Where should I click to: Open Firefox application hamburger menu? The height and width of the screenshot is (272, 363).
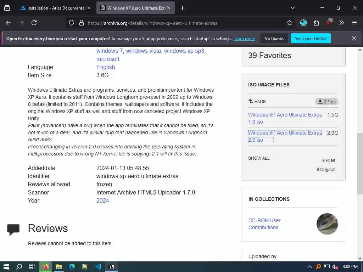354,23
